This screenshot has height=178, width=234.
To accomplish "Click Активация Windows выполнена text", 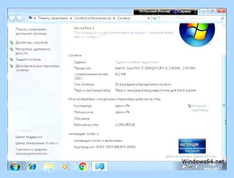I will pyautogui.click(x=98, y=141).
